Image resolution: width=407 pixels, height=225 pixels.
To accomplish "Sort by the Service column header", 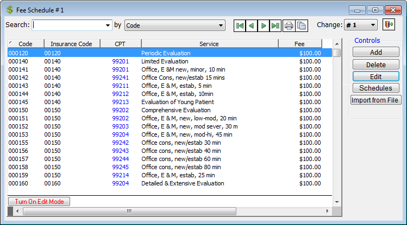I will (x=209, y=44).
